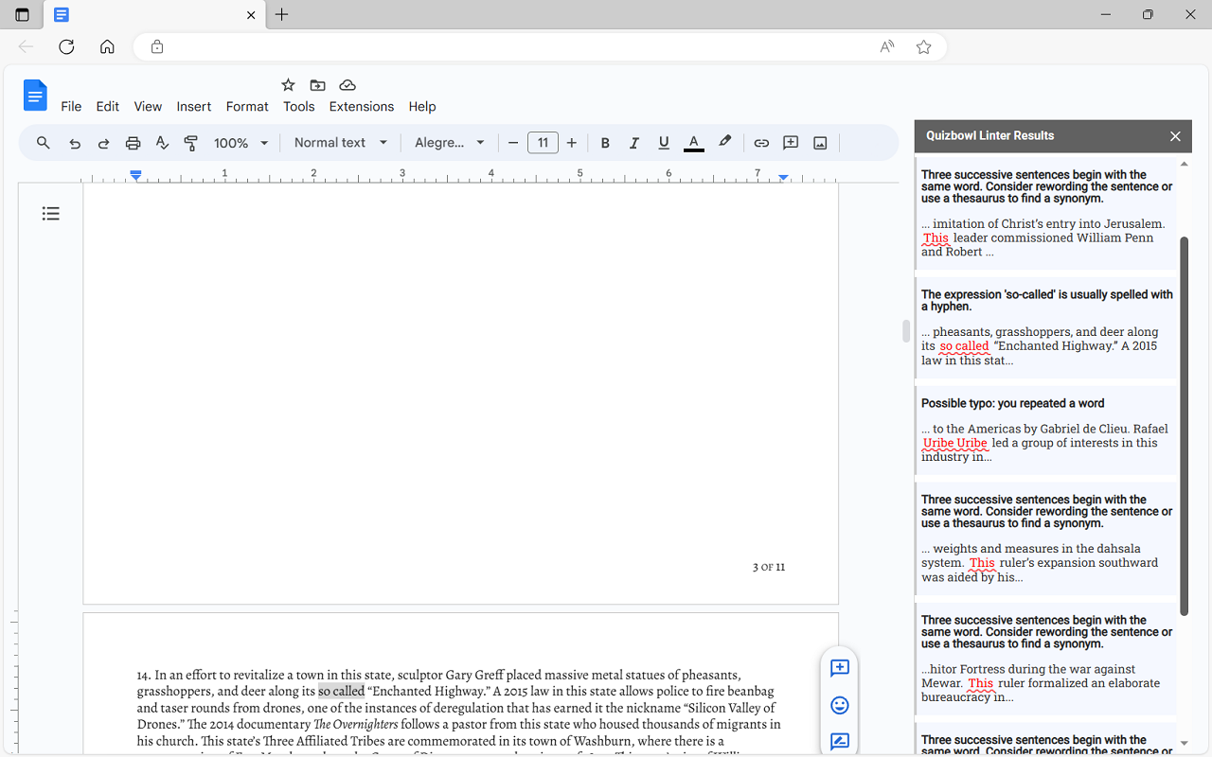Show the document outline
The image size is (1212, 757).
(x=51, y=214)
